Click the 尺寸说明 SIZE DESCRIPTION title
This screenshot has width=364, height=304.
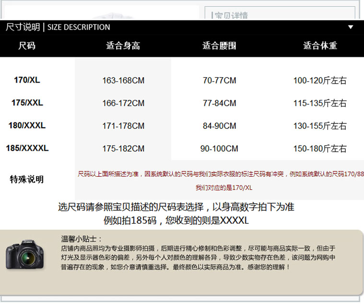coord(58,27)
